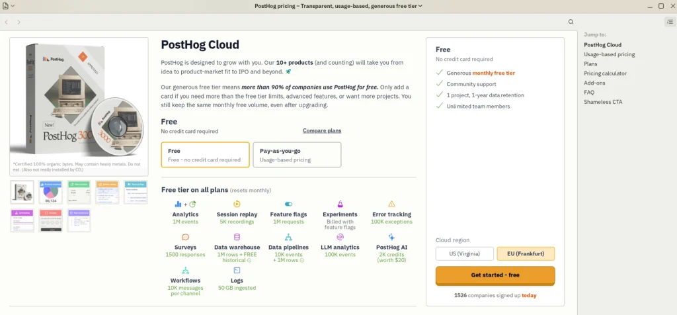This screenshot has height=315, width=677.
Task: Go back with the left arrow
Action: pyautogui.click(x=7, y=22)
